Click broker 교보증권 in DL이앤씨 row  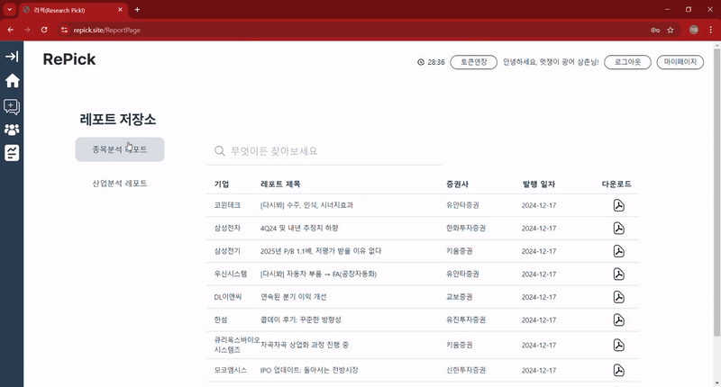459,297
